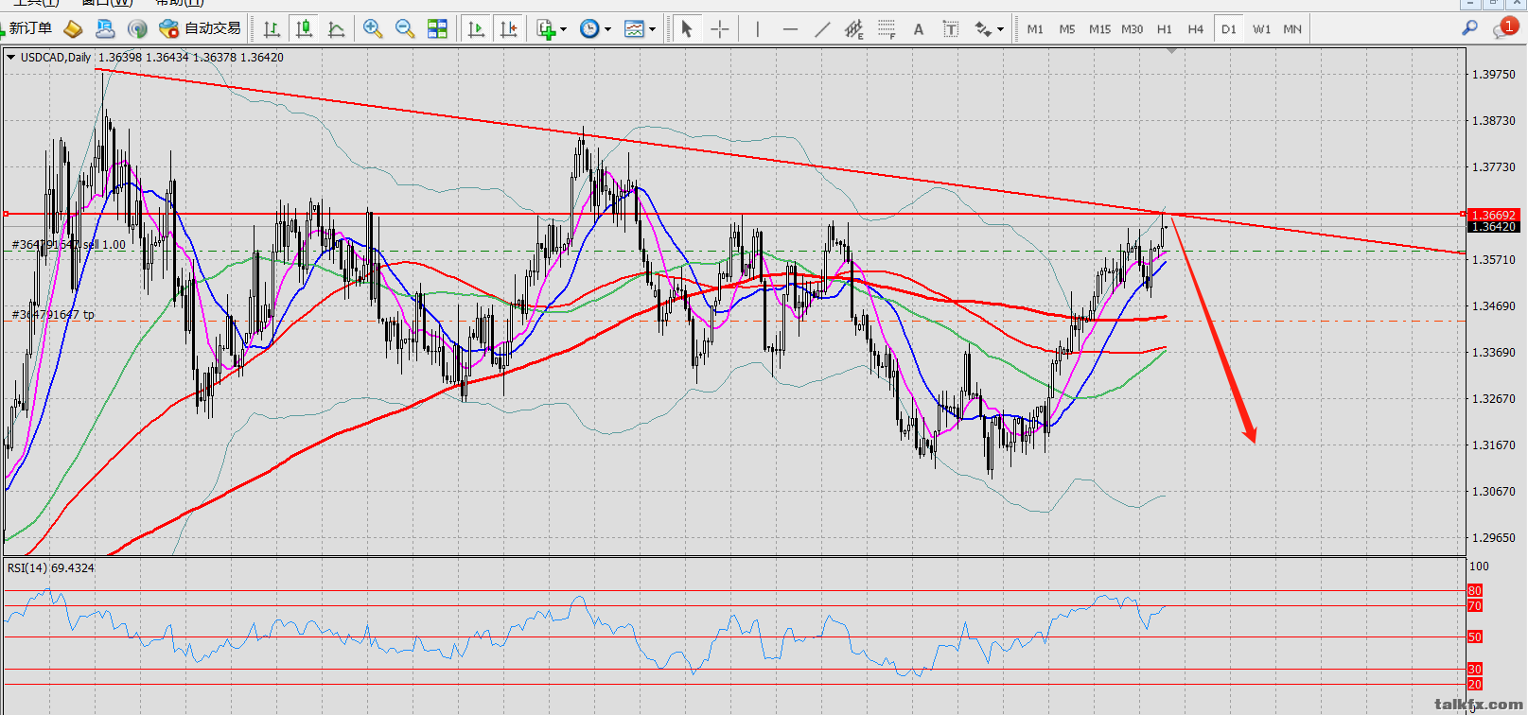Screen dimensions: 1528x715
Task: Select the cursor arrow tool
Action: pos(687,28)
